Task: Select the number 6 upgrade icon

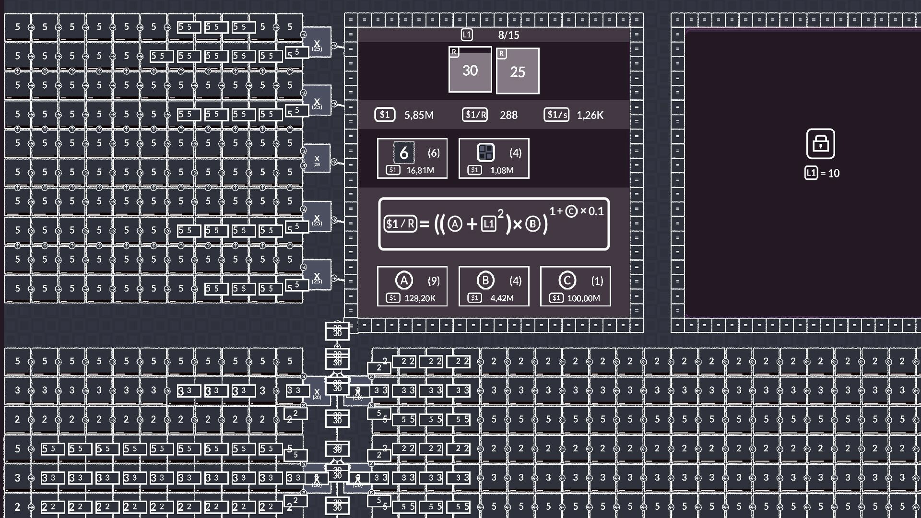Action: tap(403, 153)
